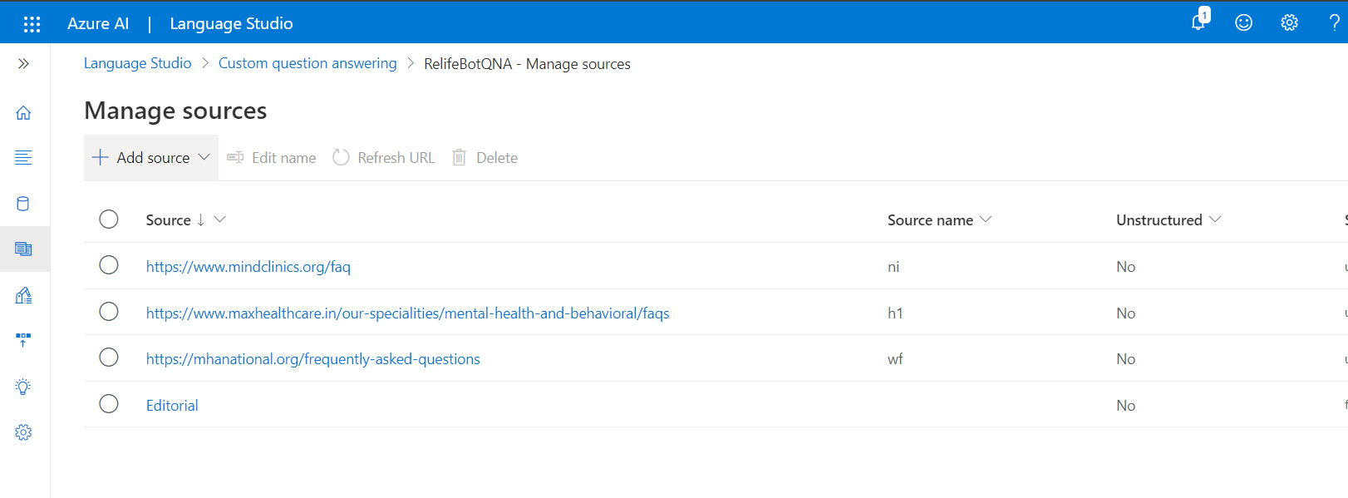1348x498 pixels.
Task: Open the Unstructured column dropdown
Action: point(1215,219)
